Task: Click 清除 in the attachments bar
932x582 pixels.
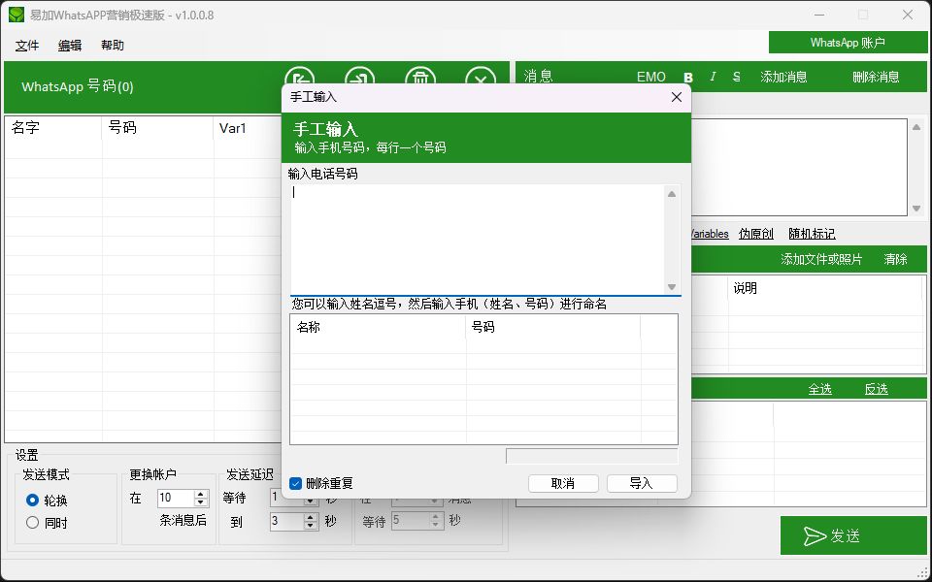Action: [x=895, y=259]
